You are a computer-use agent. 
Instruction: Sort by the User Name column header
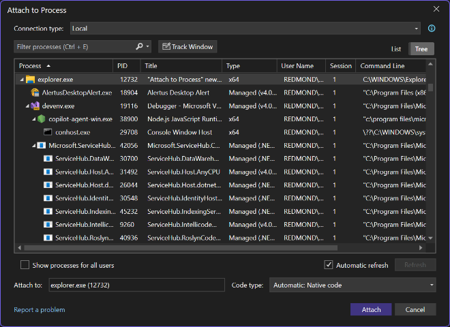click(301, 66)
